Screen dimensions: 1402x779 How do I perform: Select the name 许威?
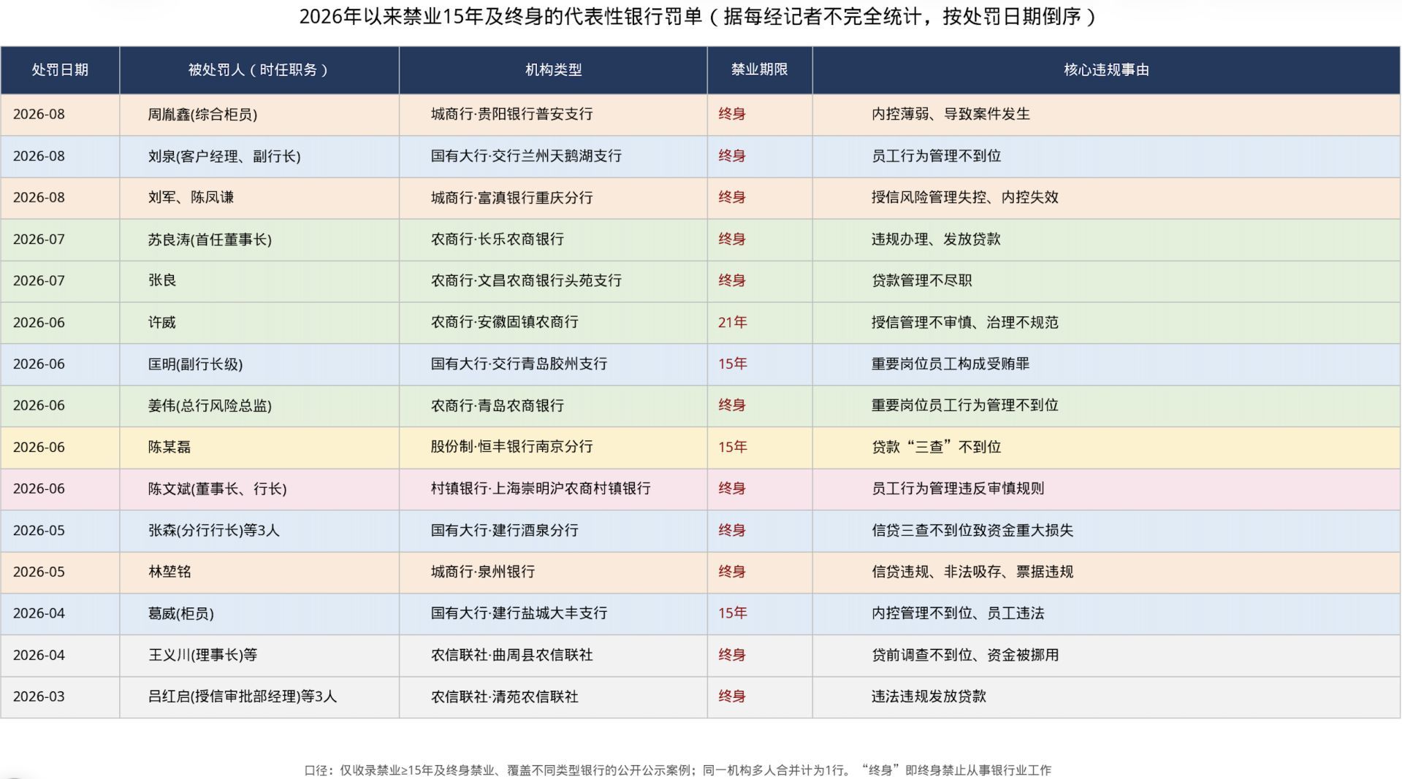(162, 322)
